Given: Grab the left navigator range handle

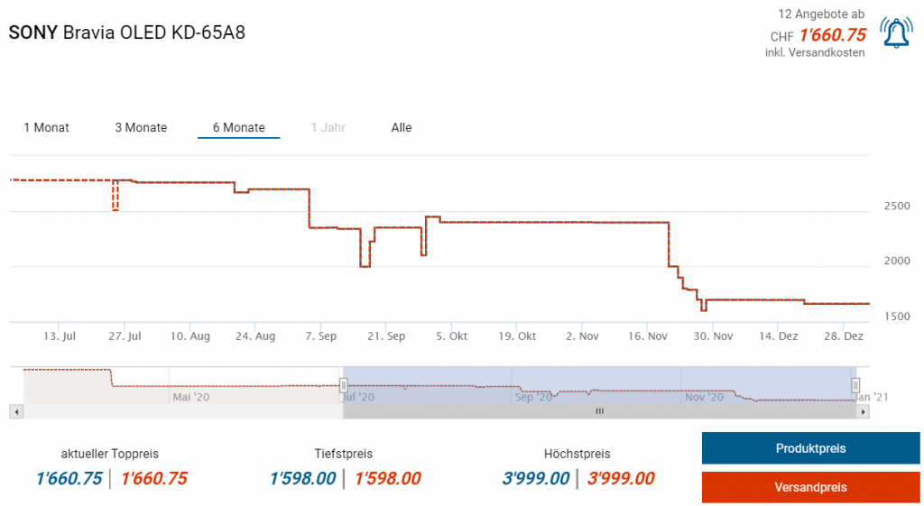Looking at the screenshot, I should pos(343,385).
